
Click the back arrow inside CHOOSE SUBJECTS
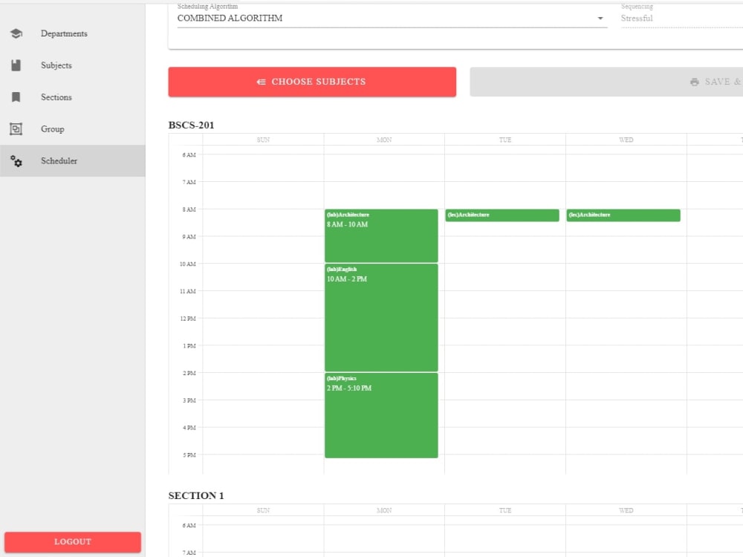point(262,82)
